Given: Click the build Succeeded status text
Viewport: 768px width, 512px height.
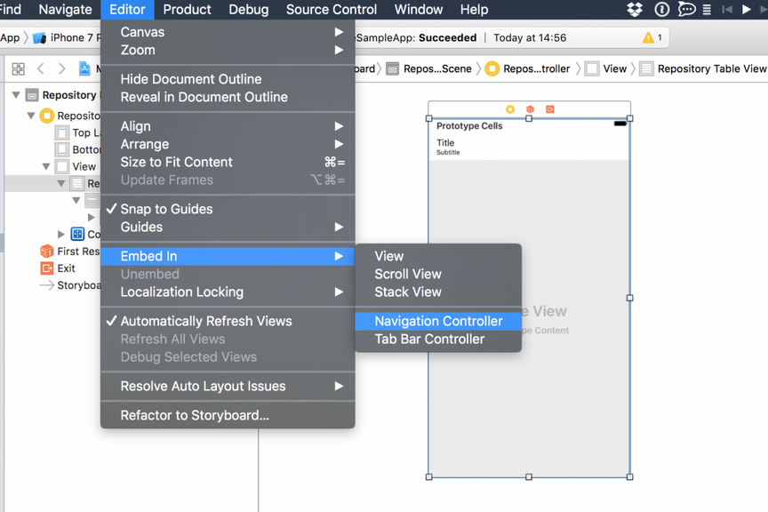Looking at the screenshot, I should tap(448, 37).
